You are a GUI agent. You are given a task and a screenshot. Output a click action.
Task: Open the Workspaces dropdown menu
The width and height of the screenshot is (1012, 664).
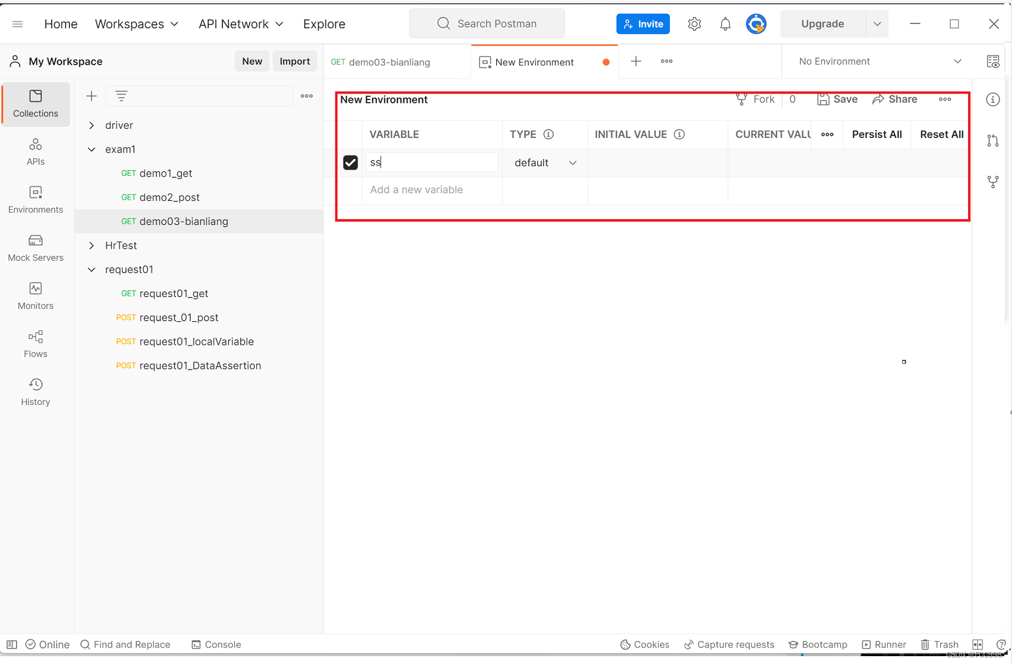(x=137, y=24)
